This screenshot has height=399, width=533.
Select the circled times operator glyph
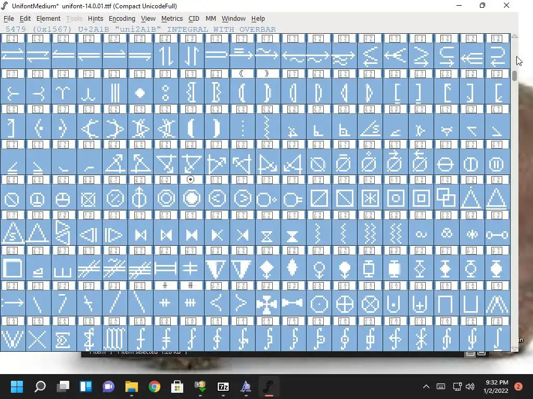370,303
